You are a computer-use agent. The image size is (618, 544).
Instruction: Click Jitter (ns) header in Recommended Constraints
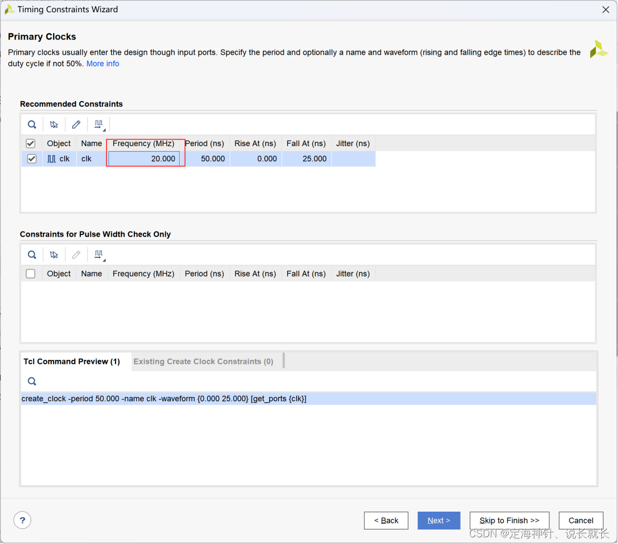[x=353, y=143]
